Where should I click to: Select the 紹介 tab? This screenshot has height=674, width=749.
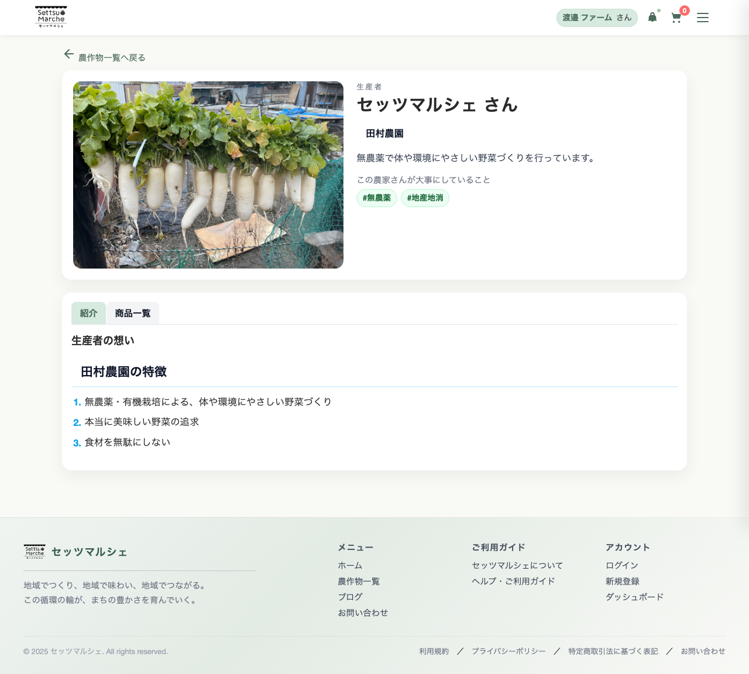click(x=88, y=313)
